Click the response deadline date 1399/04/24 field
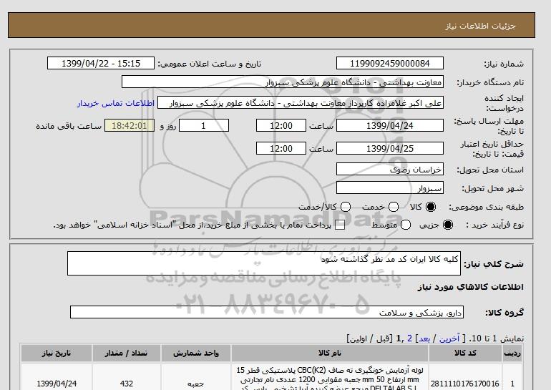This screenshot has height=390, width=551. coord(390,125)
